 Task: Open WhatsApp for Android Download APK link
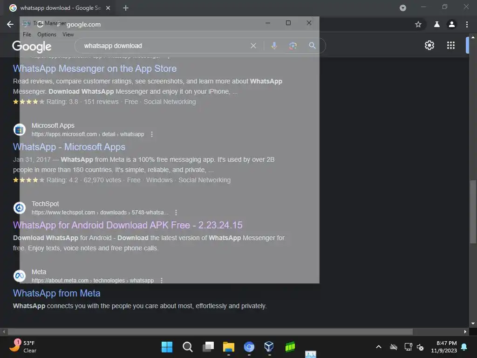tap(128, 225)
